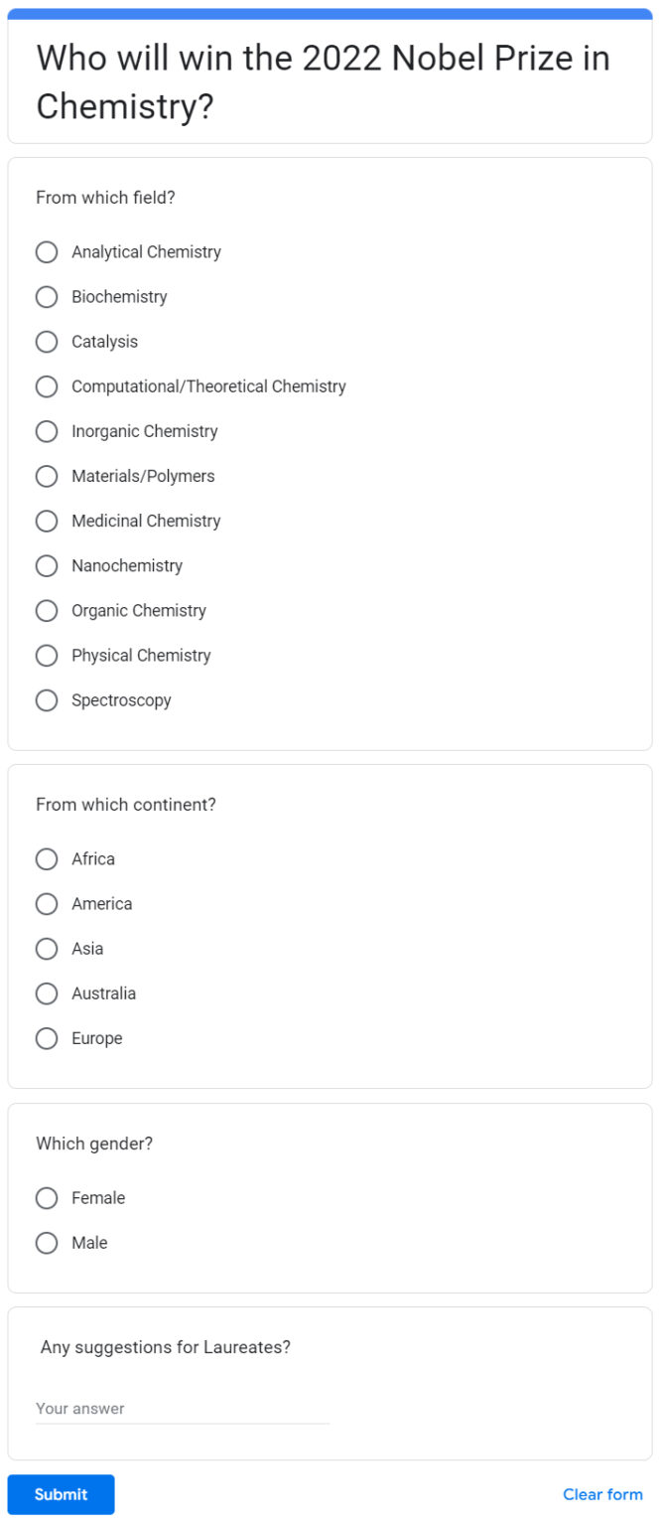Select America in the continent question
Screen dimensions: 662x1526
point(47,903)
